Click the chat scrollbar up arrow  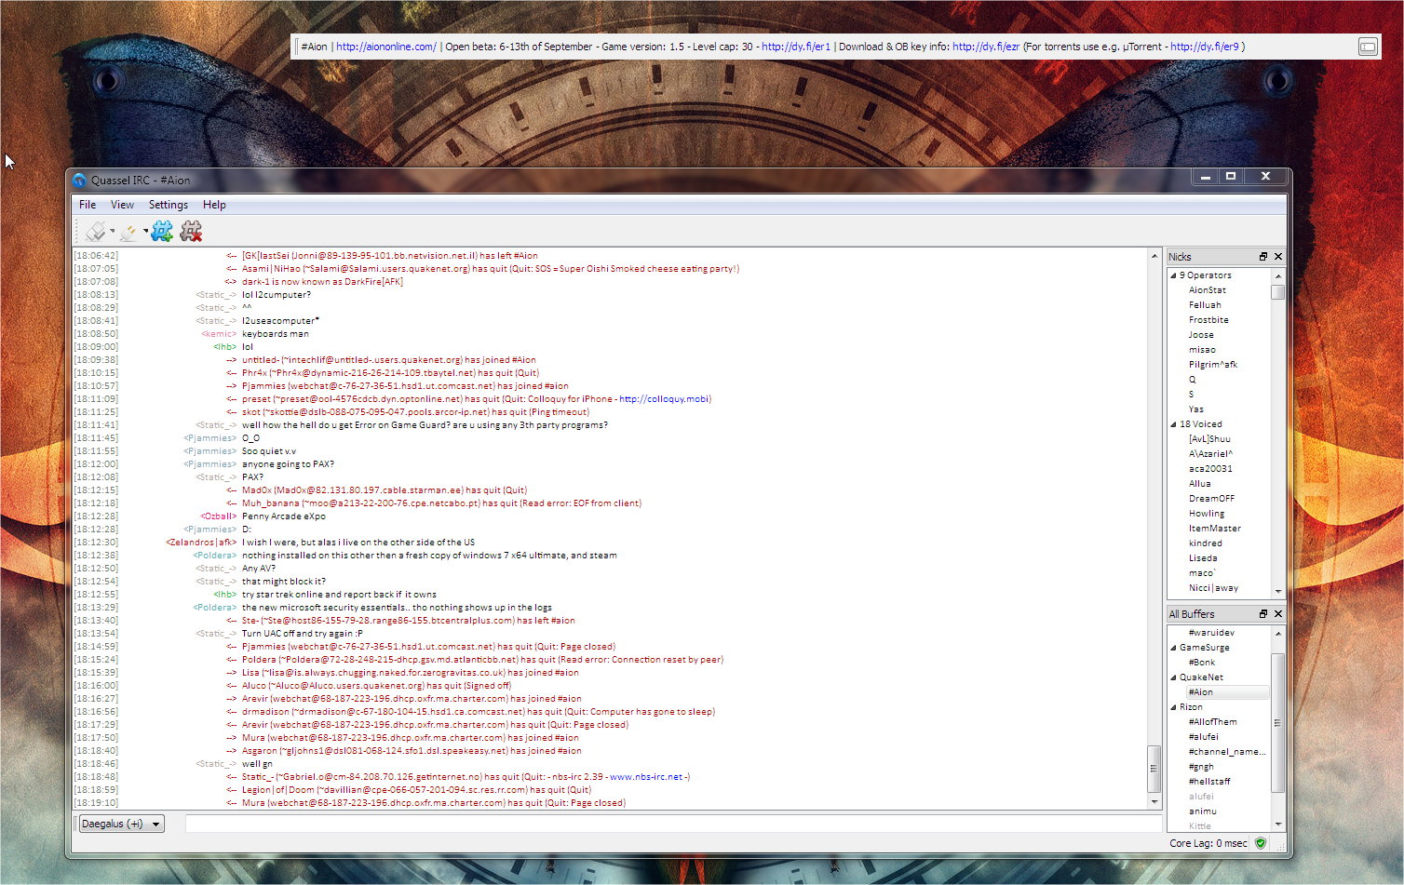pos(1154,255)
